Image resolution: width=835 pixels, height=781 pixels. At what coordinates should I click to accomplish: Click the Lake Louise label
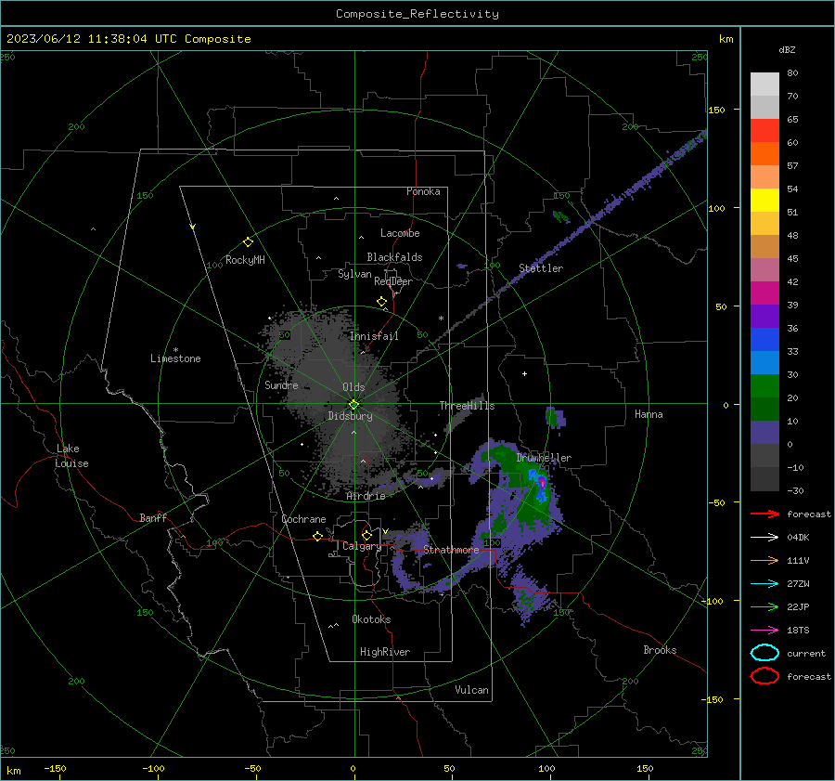(71, 456)
